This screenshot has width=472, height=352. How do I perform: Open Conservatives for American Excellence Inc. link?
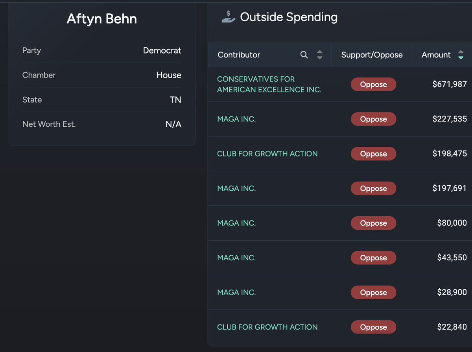tap(269, 84)
